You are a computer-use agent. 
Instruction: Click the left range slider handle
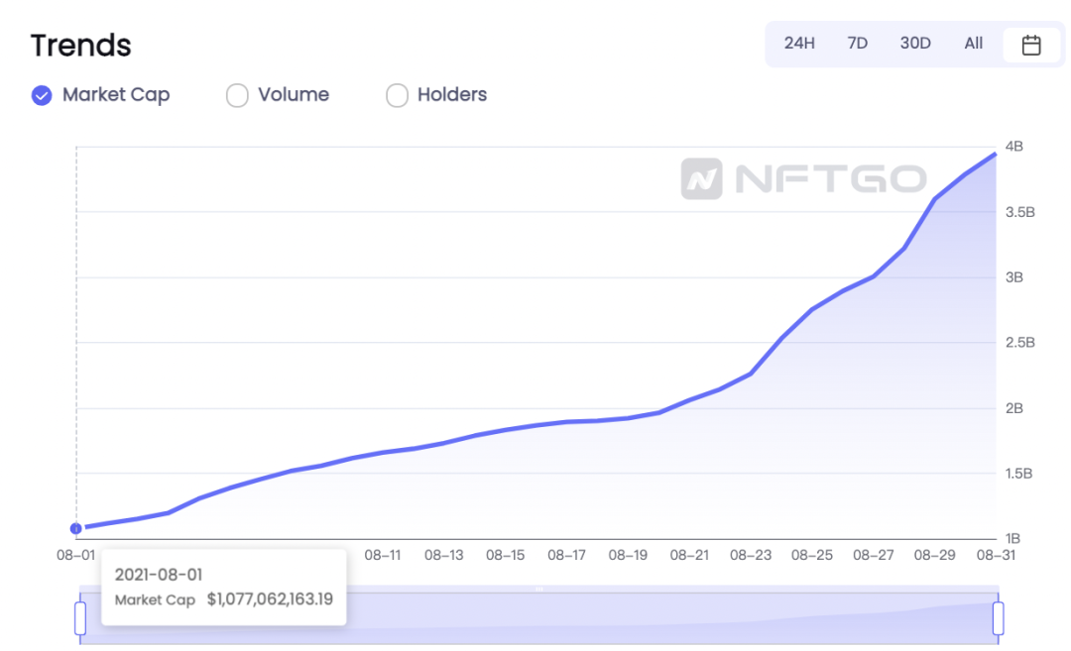80,618
